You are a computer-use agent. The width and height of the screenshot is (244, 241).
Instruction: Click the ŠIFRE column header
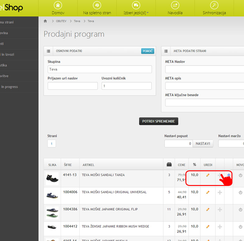[68, 165]
